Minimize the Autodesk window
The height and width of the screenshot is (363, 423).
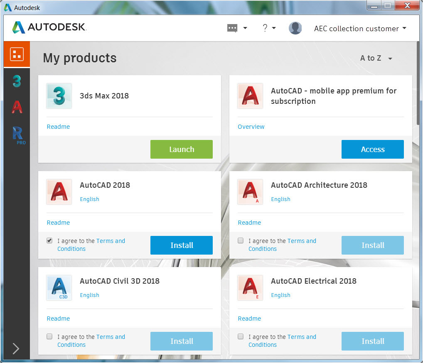point(374,6)
